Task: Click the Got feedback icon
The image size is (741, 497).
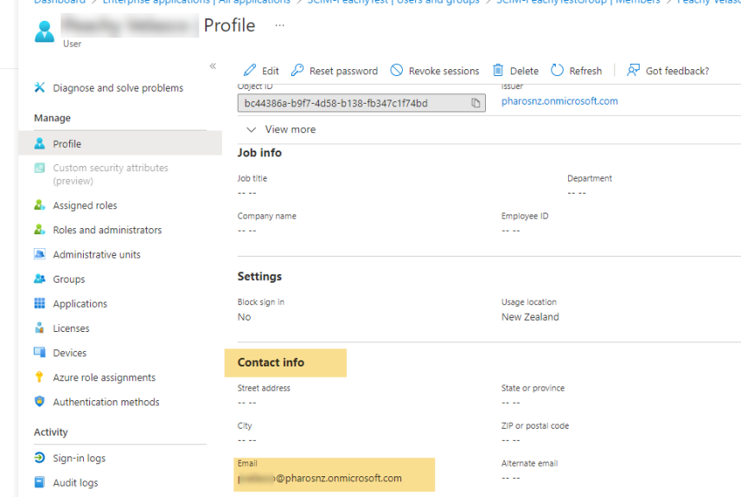Action: pos(634,71)
